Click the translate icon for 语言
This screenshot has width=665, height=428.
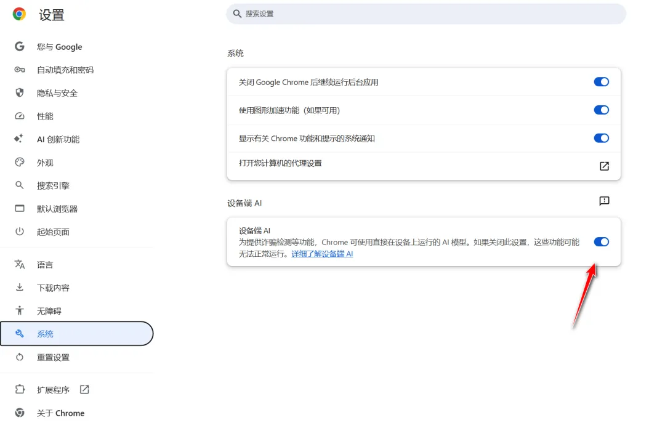pos(20,264)
